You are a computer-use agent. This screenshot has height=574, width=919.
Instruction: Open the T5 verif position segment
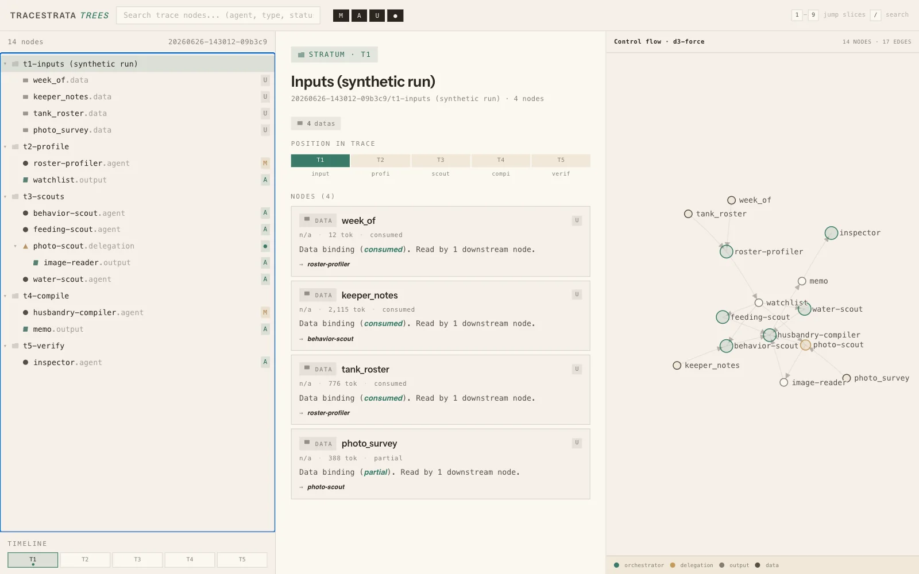pyautogui.click(x=561, y=160)
